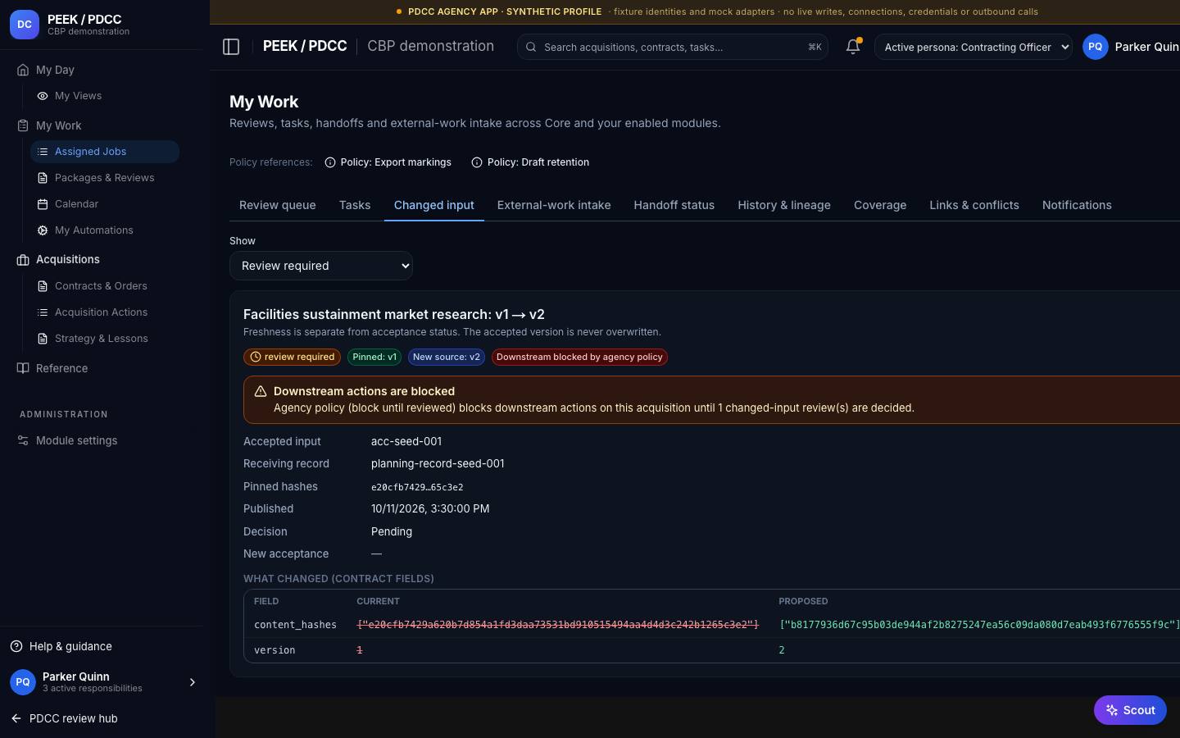Open the notifications bell
This screenshot has height=738, width=1180.
point(853,47)
